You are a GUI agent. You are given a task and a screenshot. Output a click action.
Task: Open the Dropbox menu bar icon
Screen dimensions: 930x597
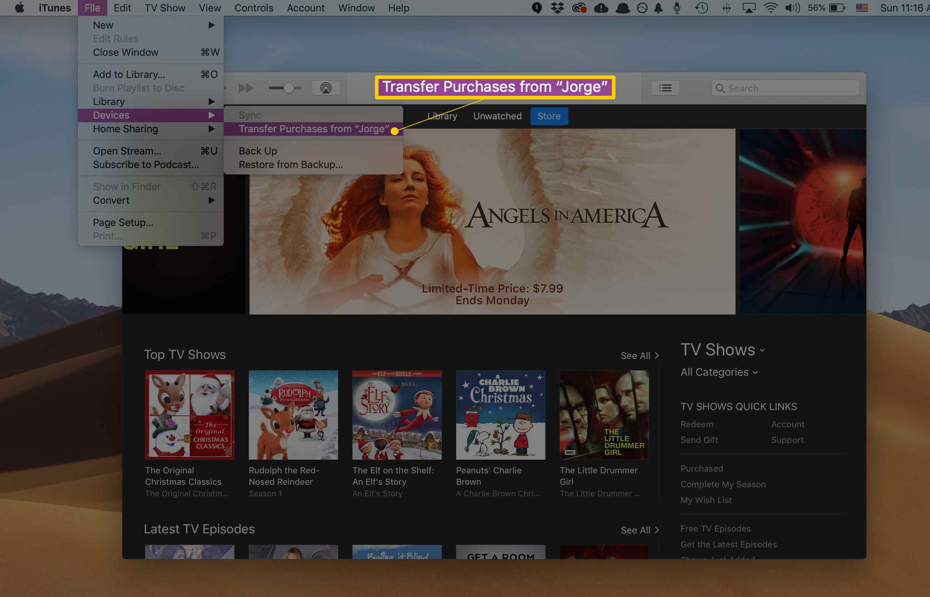tap(557, 8)
